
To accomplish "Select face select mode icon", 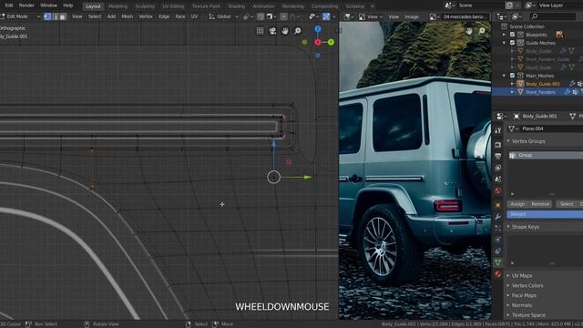I will [63, 16].
